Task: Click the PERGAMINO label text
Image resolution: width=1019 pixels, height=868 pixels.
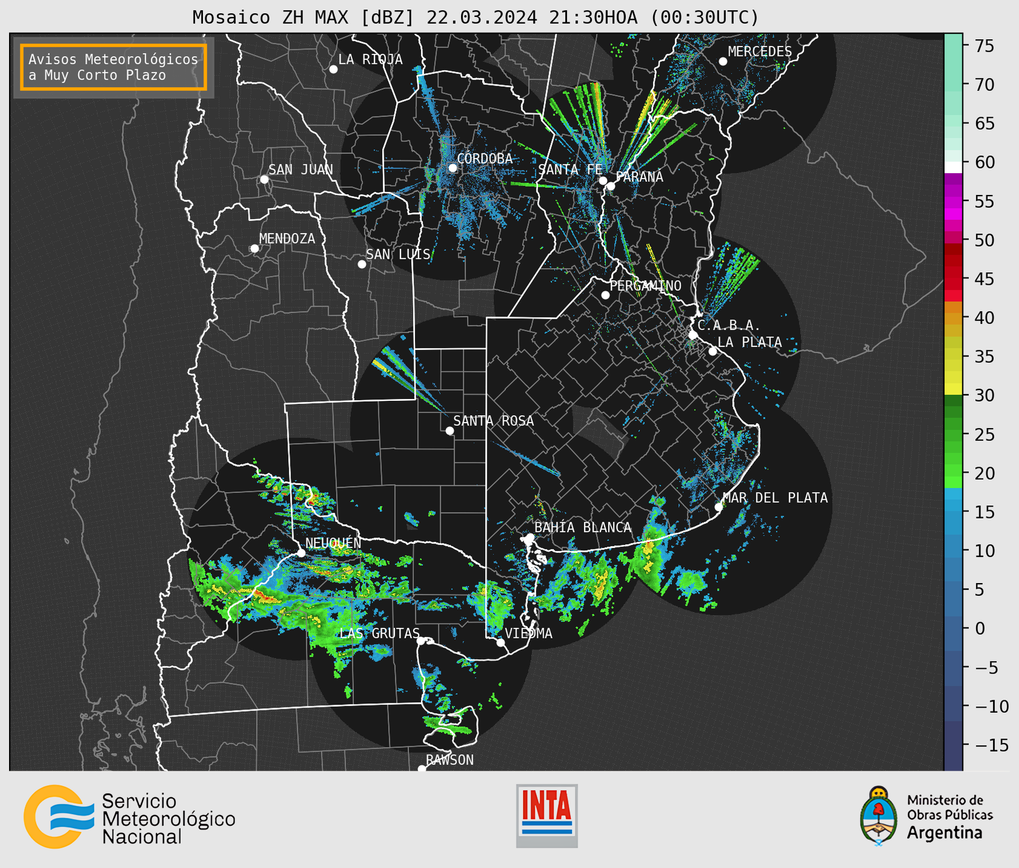Action: tap(645, 286)
